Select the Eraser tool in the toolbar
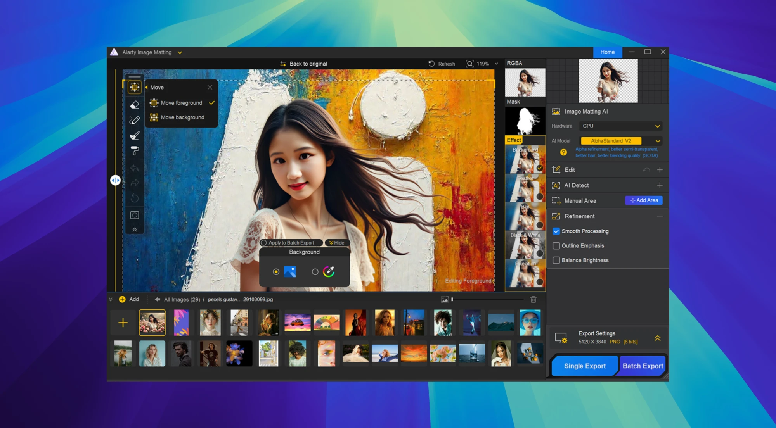The height and width of the screenshot is (428, 776). point(134,105)
